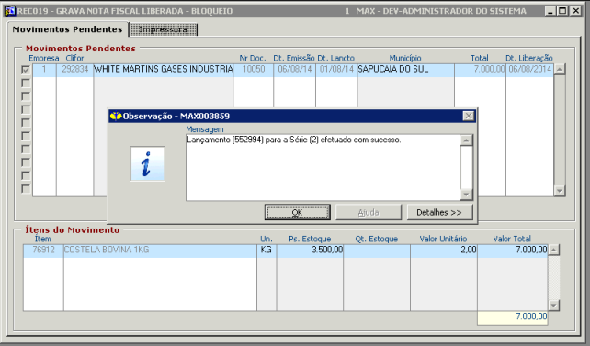Click Município cell SAPUCAIA DO SUL

pos(405,70)
